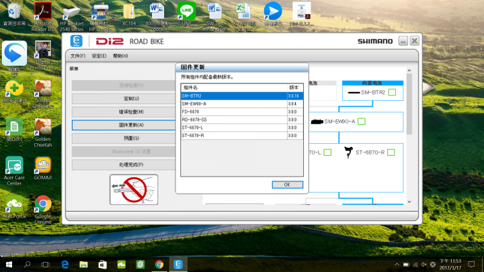
Task: Open Windows Store from taskbar
Action: [102, 265]
